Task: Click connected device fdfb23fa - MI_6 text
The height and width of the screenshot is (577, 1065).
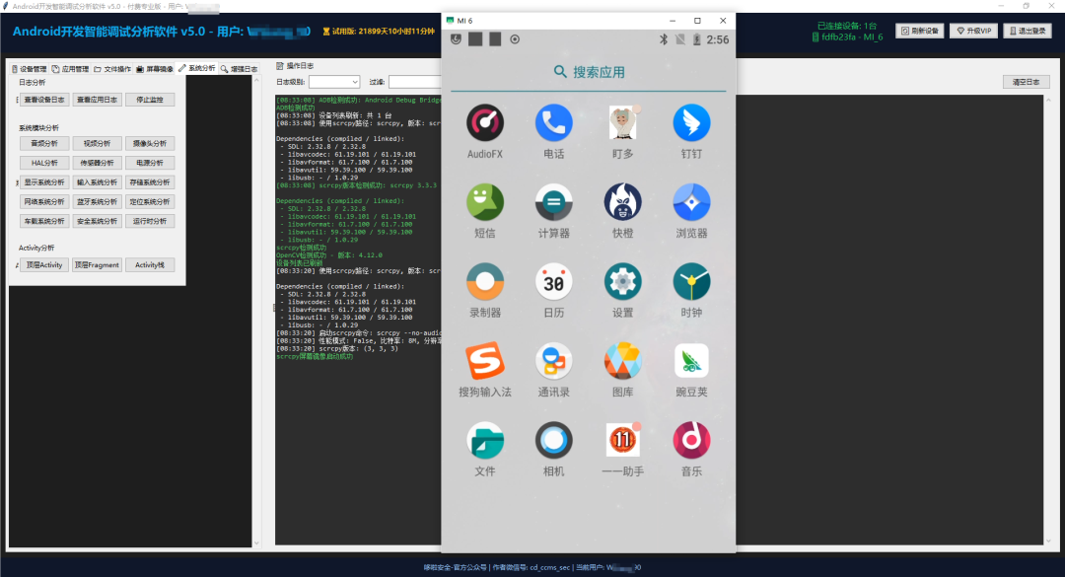Action: pyautogui.click(x=848, y=36)
